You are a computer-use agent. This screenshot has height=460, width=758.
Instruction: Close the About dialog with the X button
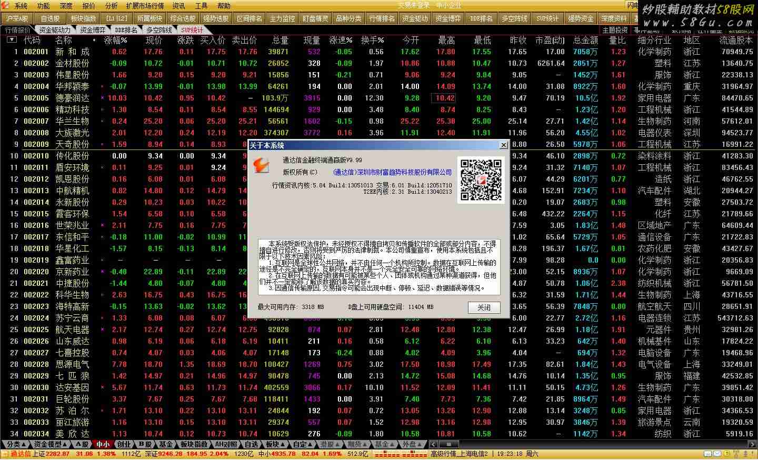pos(503,145)
